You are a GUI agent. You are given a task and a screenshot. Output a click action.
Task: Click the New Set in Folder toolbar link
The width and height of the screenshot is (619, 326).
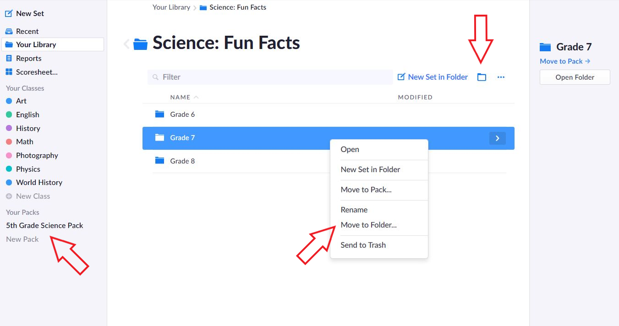point(433,77)
